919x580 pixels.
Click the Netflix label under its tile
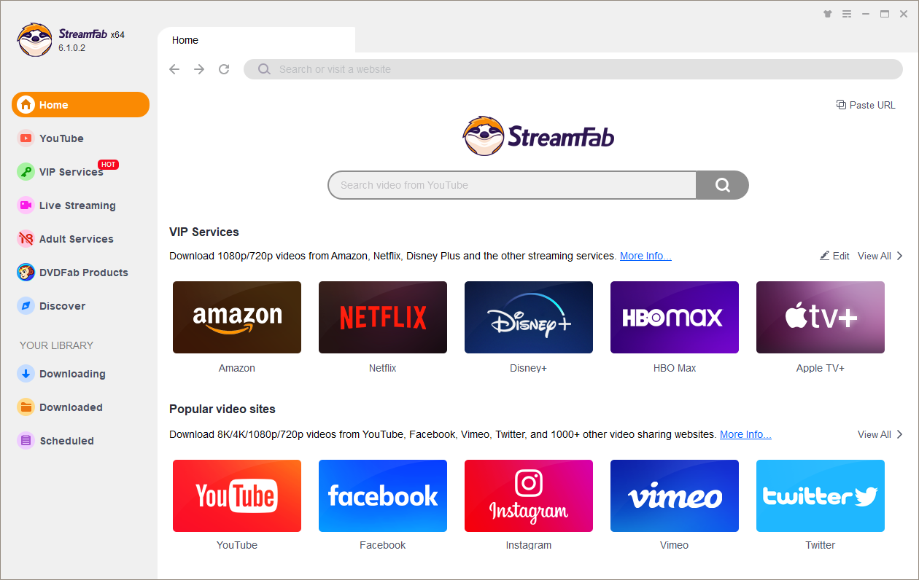click(x=383, y=368)
